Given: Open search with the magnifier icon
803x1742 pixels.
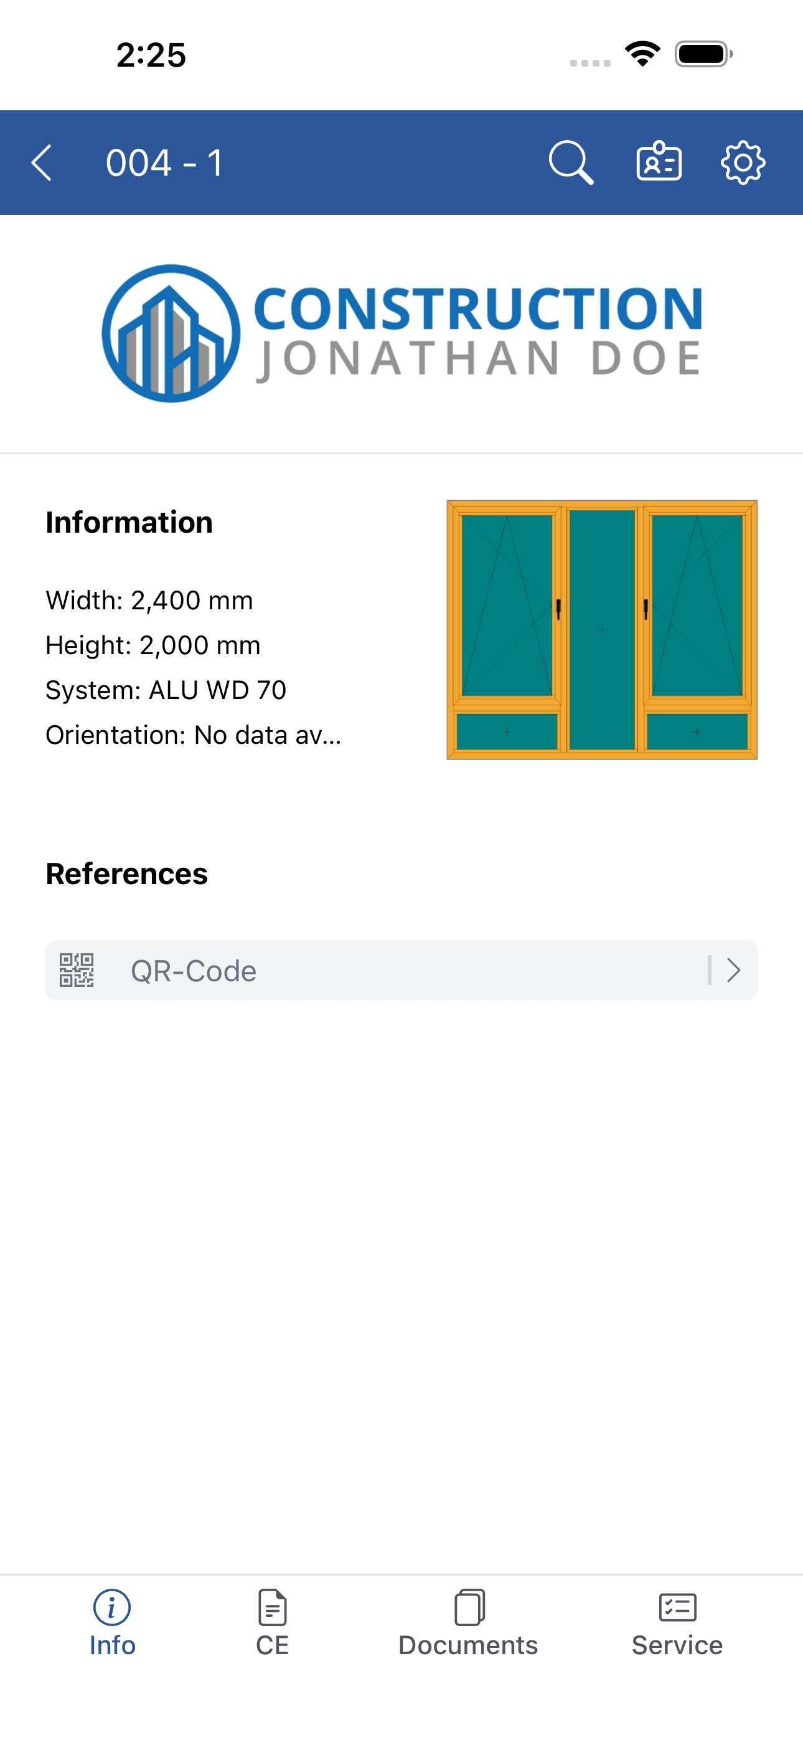Looking at the screenshot, I should point(571,163).
